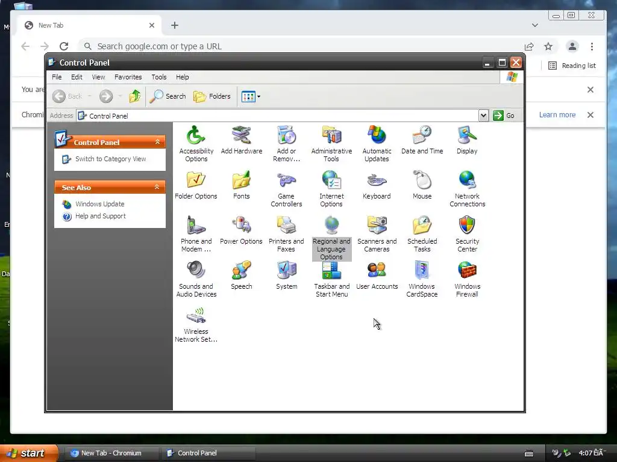The image size is (617, 462).
Task: Open Administrative Tools icon
Action: (331, 143)
